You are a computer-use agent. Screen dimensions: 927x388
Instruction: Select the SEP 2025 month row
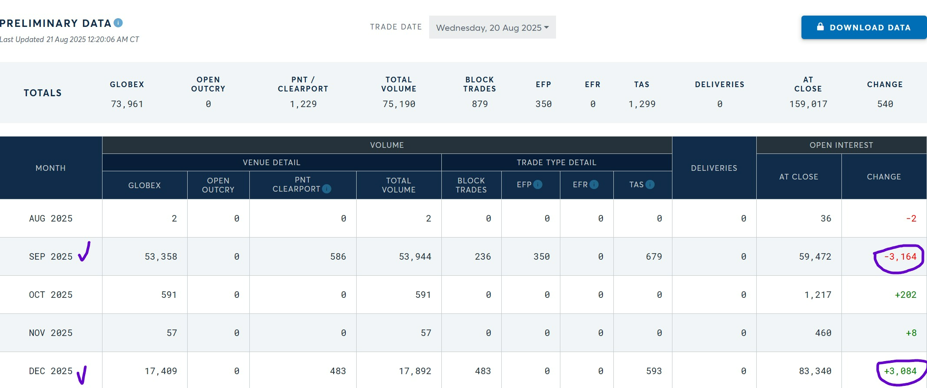click(51, 257)
